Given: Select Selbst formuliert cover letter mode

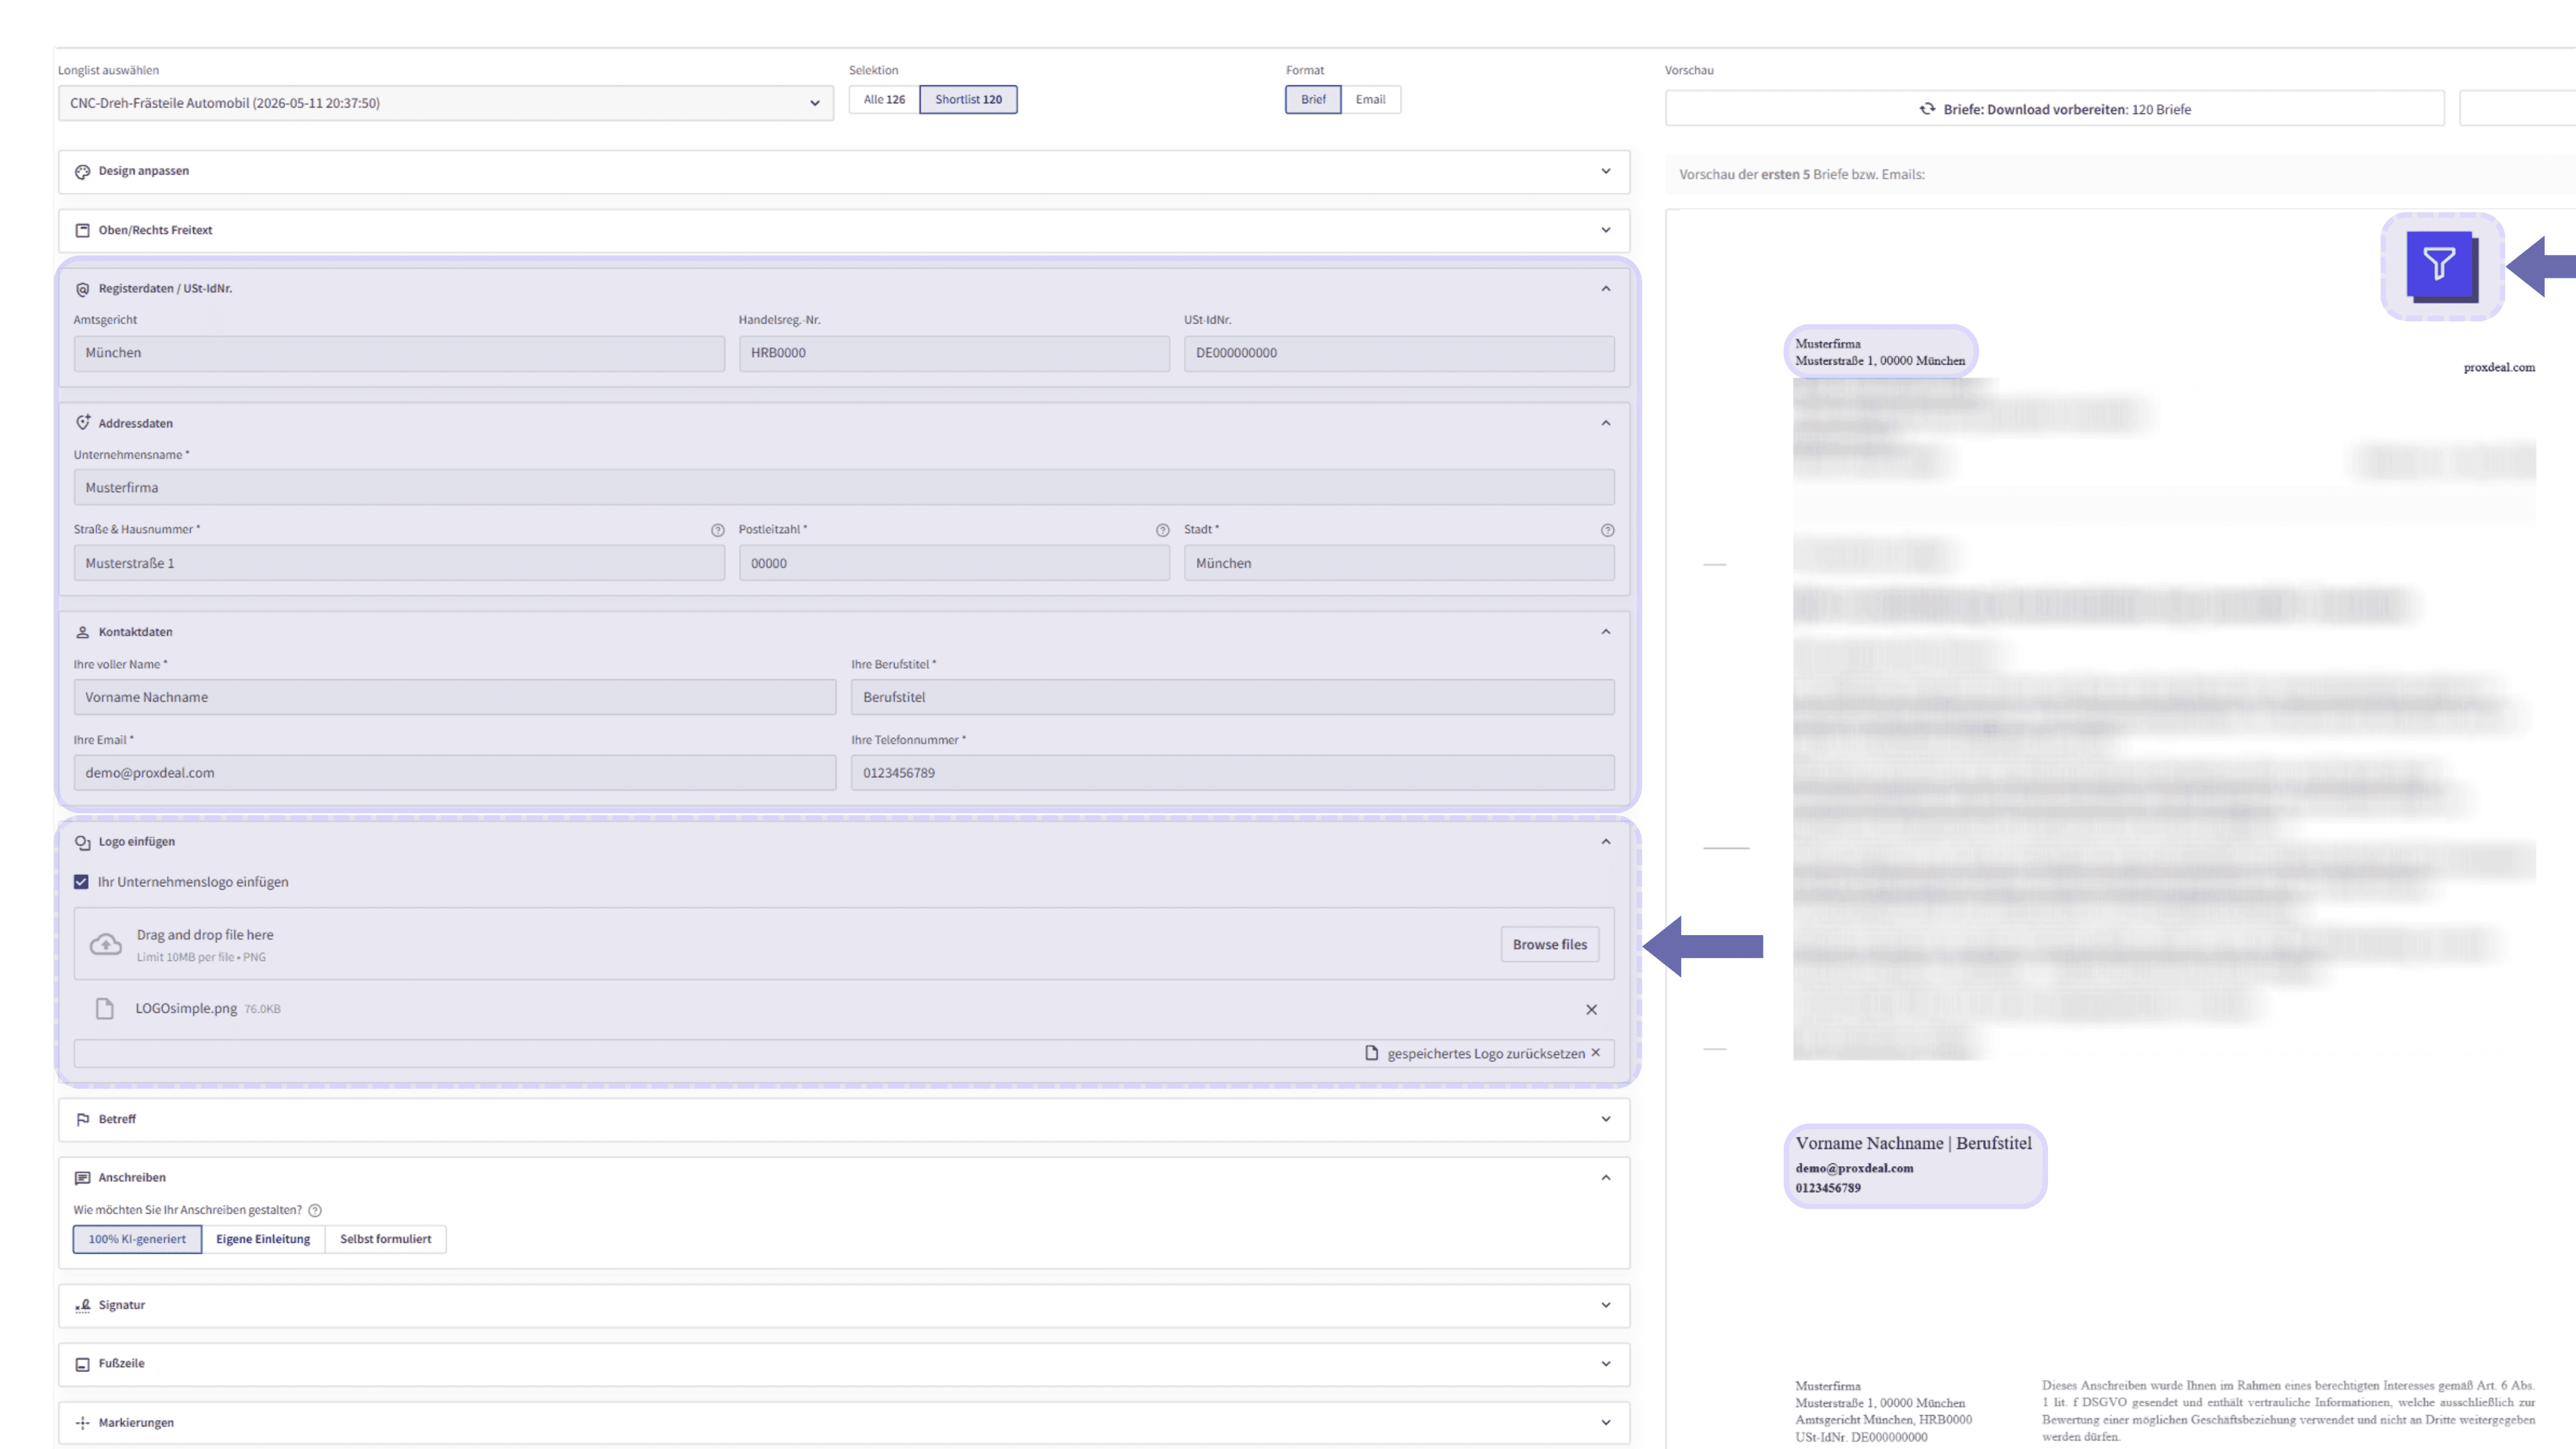Looking at the screenshot, I should (x=385, y=1239).
